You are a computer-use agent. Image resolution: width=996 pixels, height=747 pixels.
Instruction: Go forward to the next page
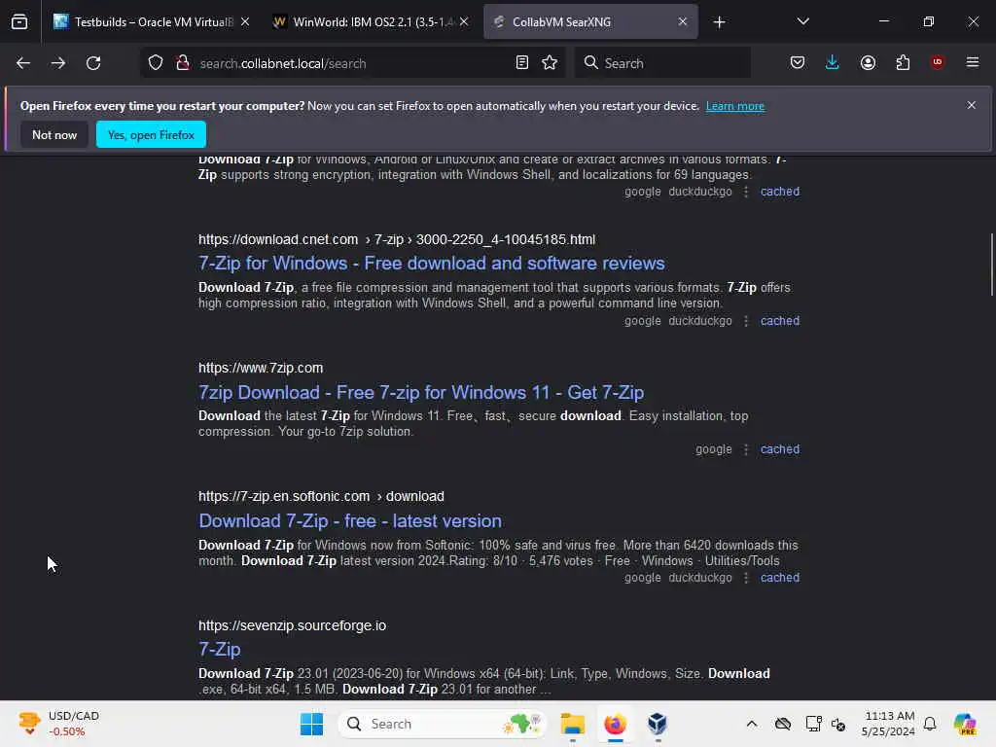coord(57,63)
